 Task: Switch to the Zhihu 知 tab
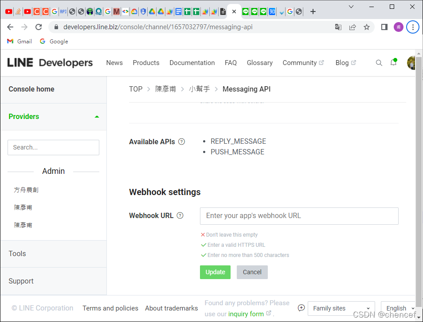point(272,11)
